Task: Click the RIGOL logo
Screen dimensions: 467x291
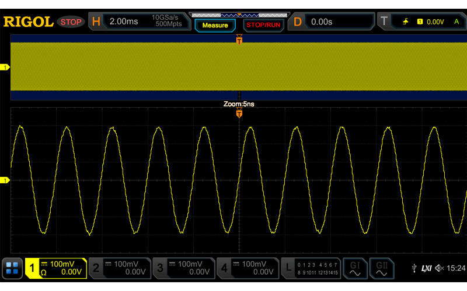Action: [x=28, y=22]
